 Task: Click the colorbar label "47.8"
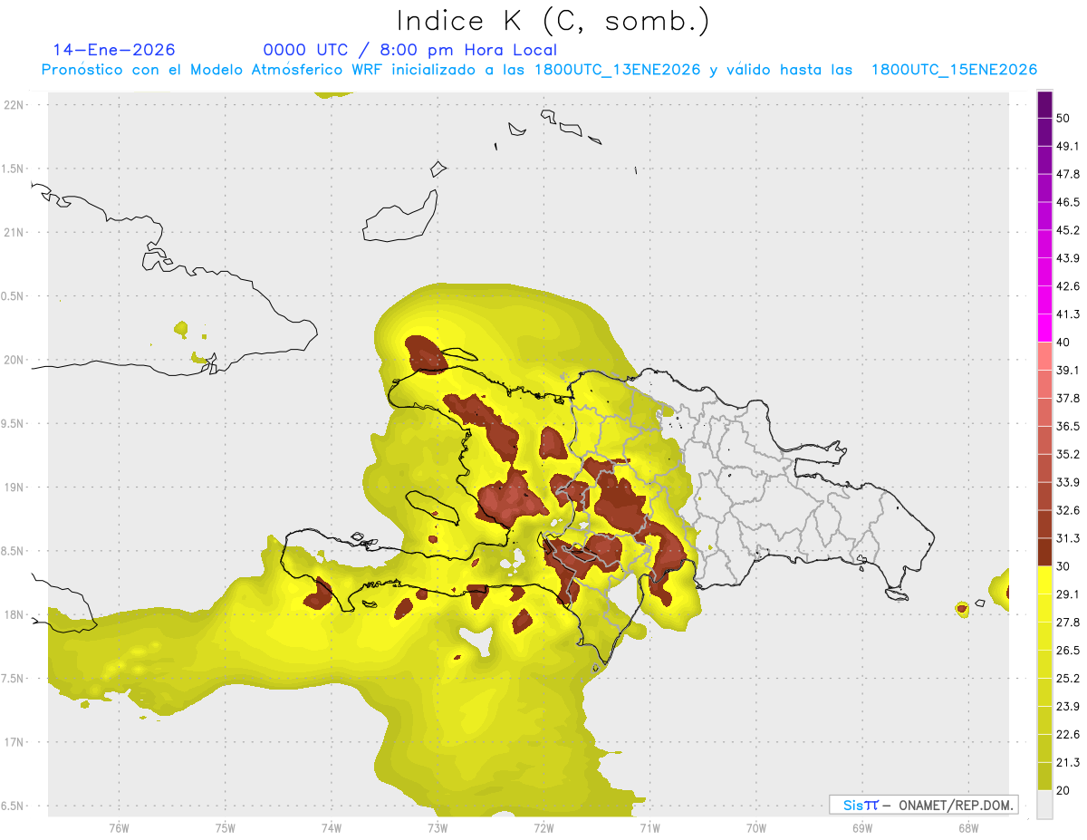pos(1068,175)
